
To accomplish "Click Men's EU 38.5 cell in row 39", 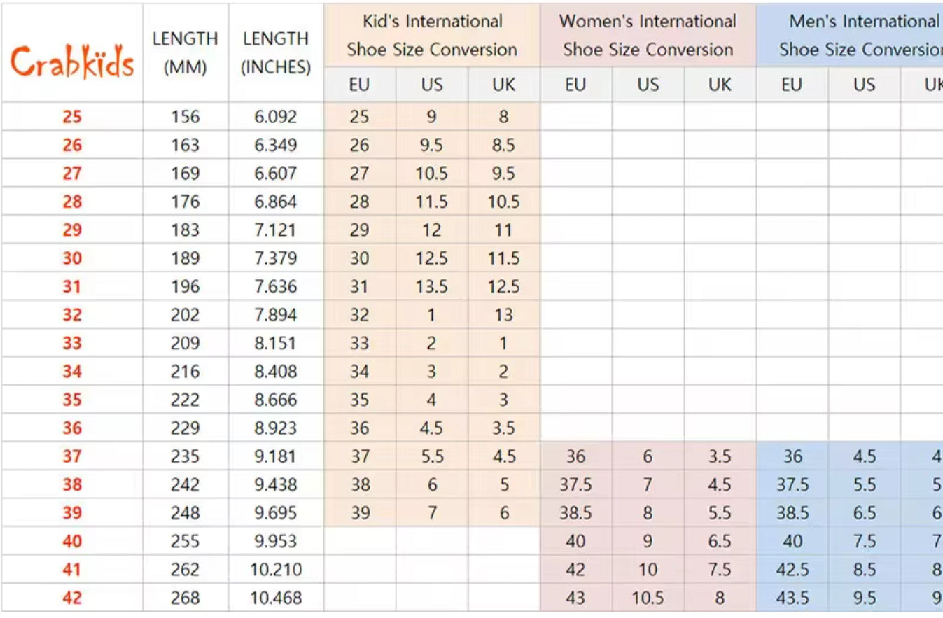I will (x=792, y=513).
